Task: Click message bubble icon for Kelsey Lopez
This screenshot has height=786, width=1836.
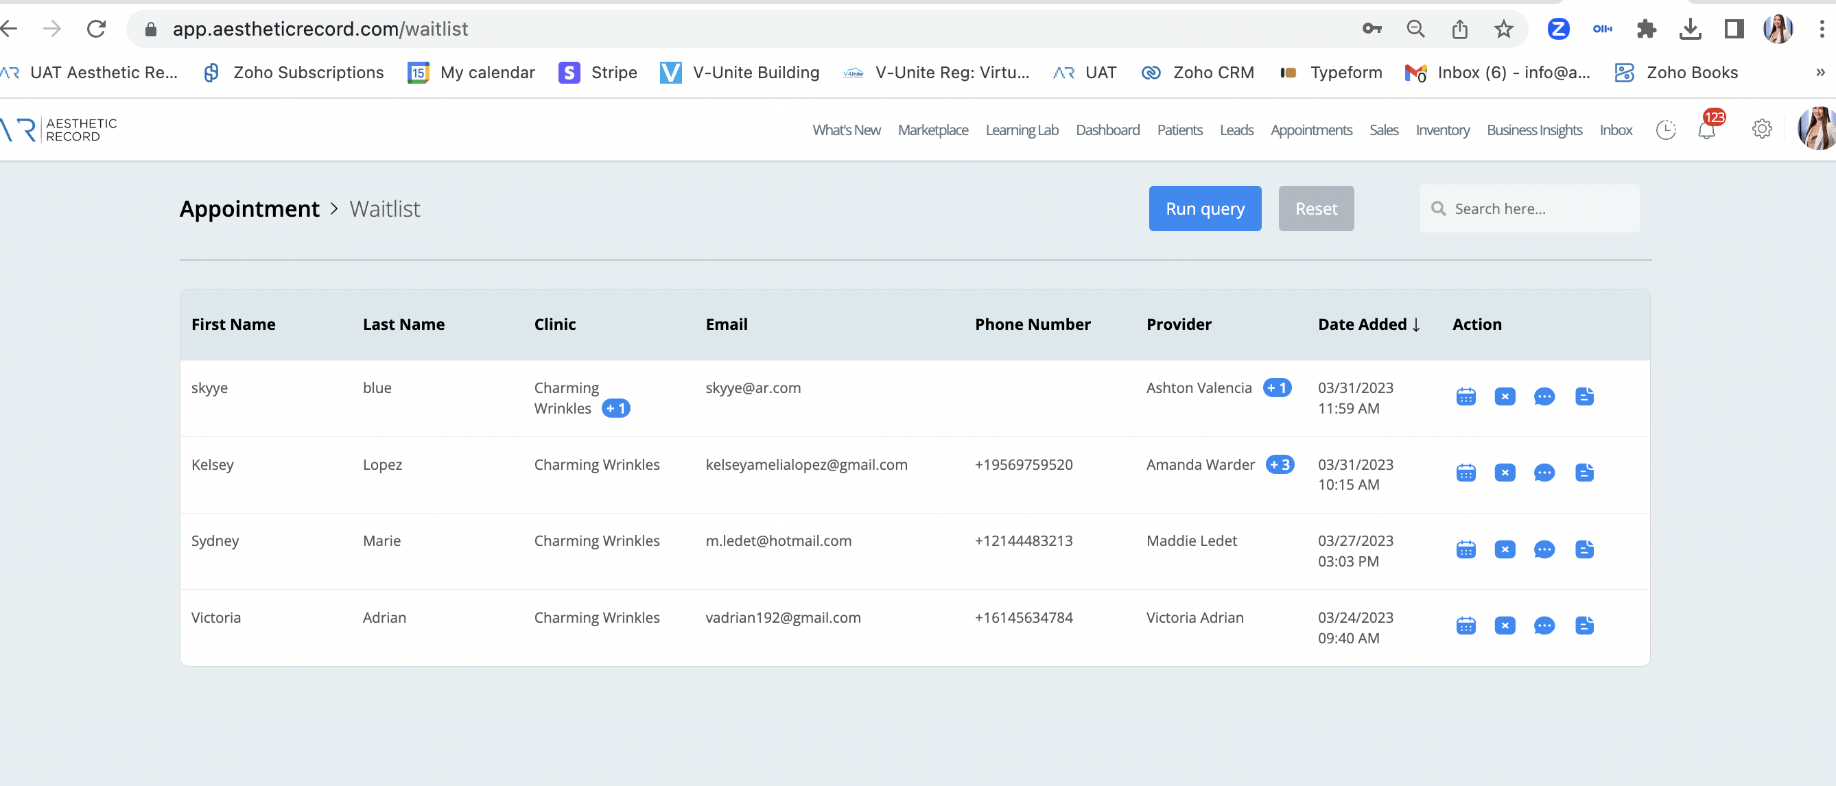Action: (x=1544, y=473)
